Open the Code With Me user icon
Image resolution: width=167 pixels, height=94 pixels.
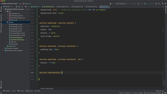[111, 4]
